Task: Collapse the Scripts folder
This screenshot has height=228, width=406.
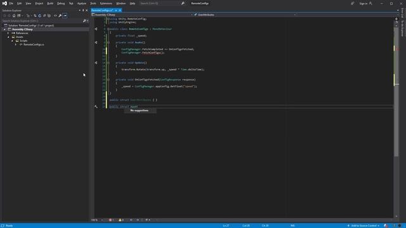Action: (x=12, y=41)
